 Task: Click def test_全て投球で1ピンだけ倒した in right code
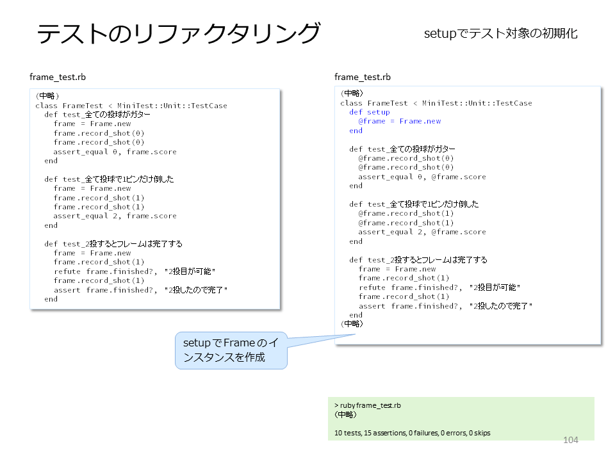414,204
